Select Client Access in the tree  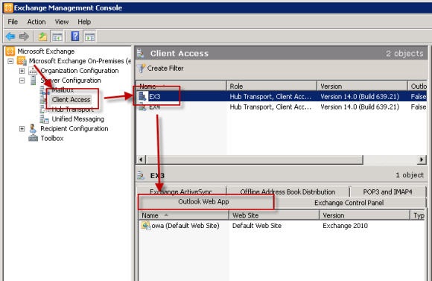[x=71, y=100]
